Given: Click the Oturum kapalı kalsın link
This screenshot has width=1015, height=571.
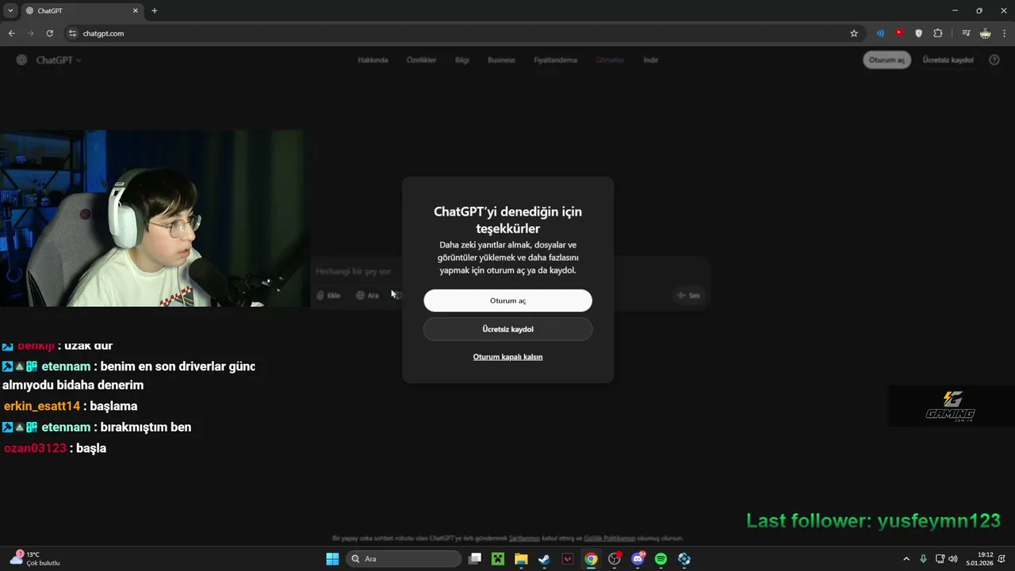Looking at the screenshot, I should tap(507, 357).
